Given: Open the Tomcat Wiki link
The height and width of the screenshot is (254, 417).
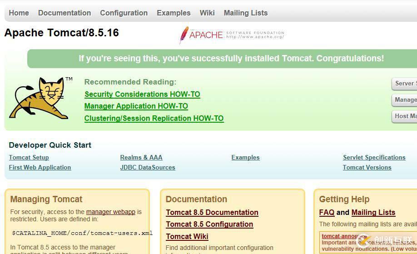Looking at the screenshot, I should (187, 236).
